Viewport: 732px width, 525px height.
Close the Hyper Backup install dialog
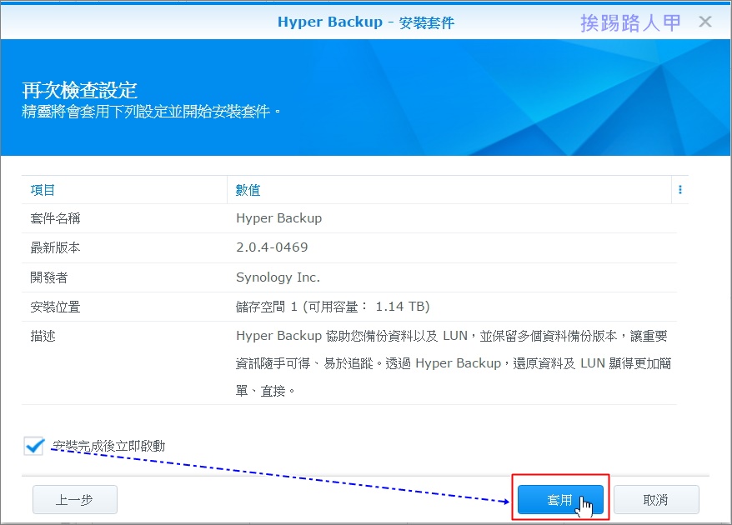(705, 22)
